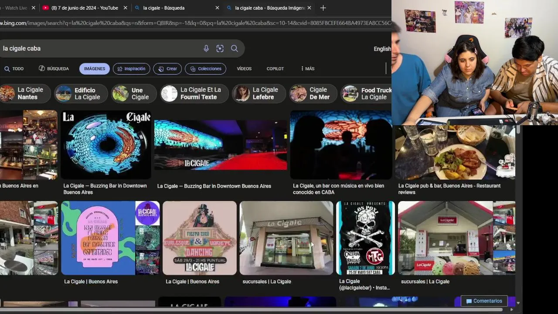
Task: Open the Crear section
Action: tap(167, 68)
